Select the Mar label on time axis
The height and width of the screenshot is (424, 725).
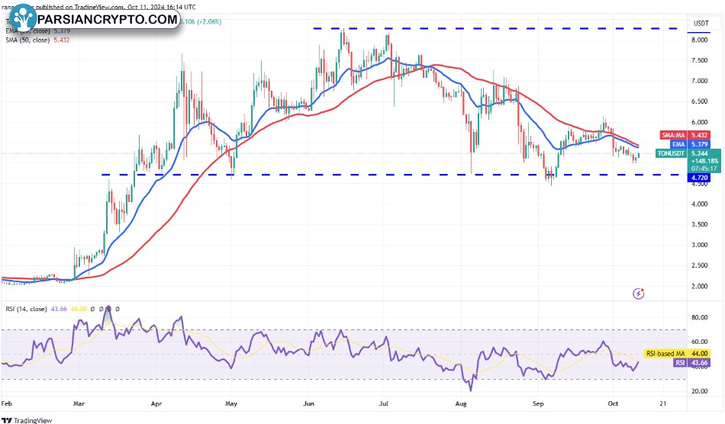coord(79,403)
